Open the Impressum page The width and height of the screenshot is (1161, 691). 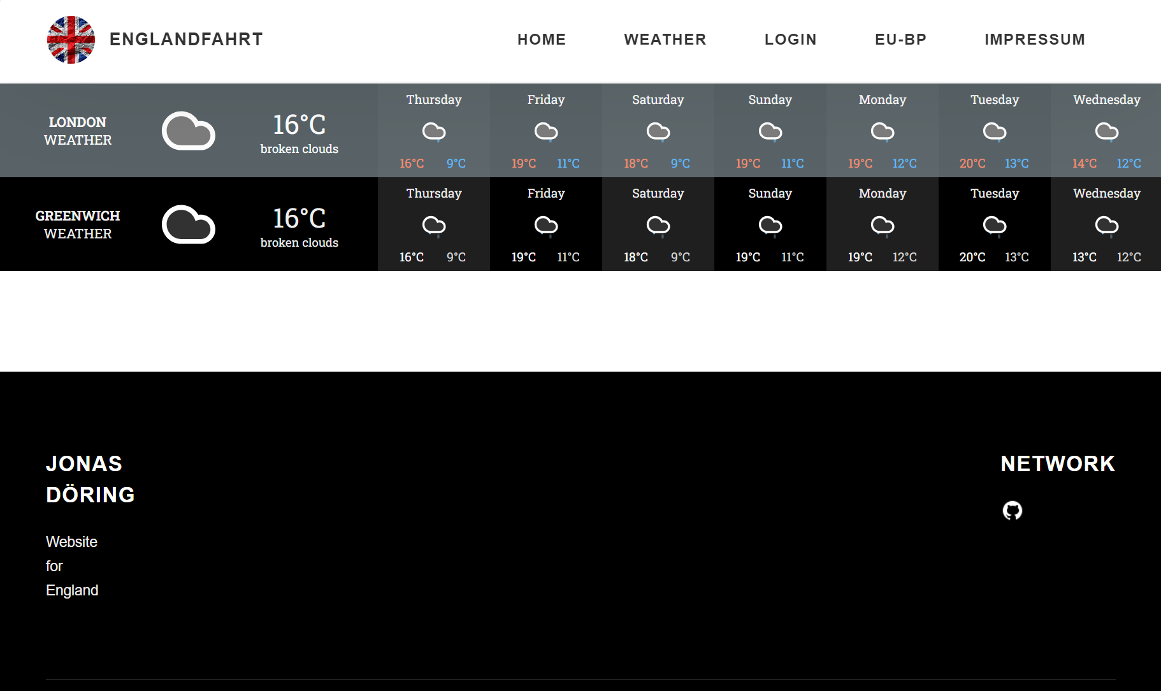point(1034,40)
